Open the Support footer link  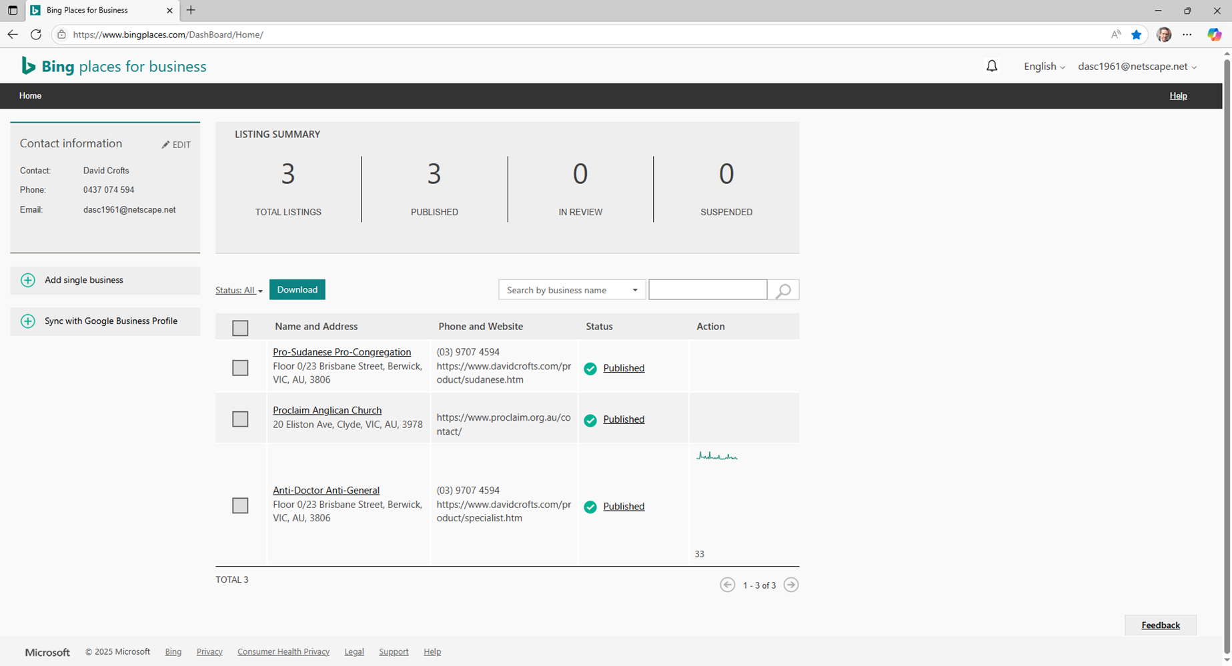tap(394, 652)
